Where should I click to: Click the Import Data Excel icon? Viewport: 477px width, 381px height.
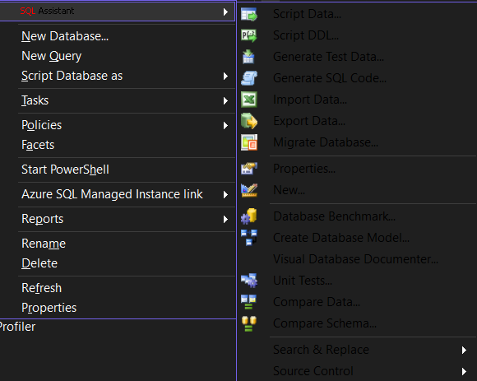tap(249, 100)
